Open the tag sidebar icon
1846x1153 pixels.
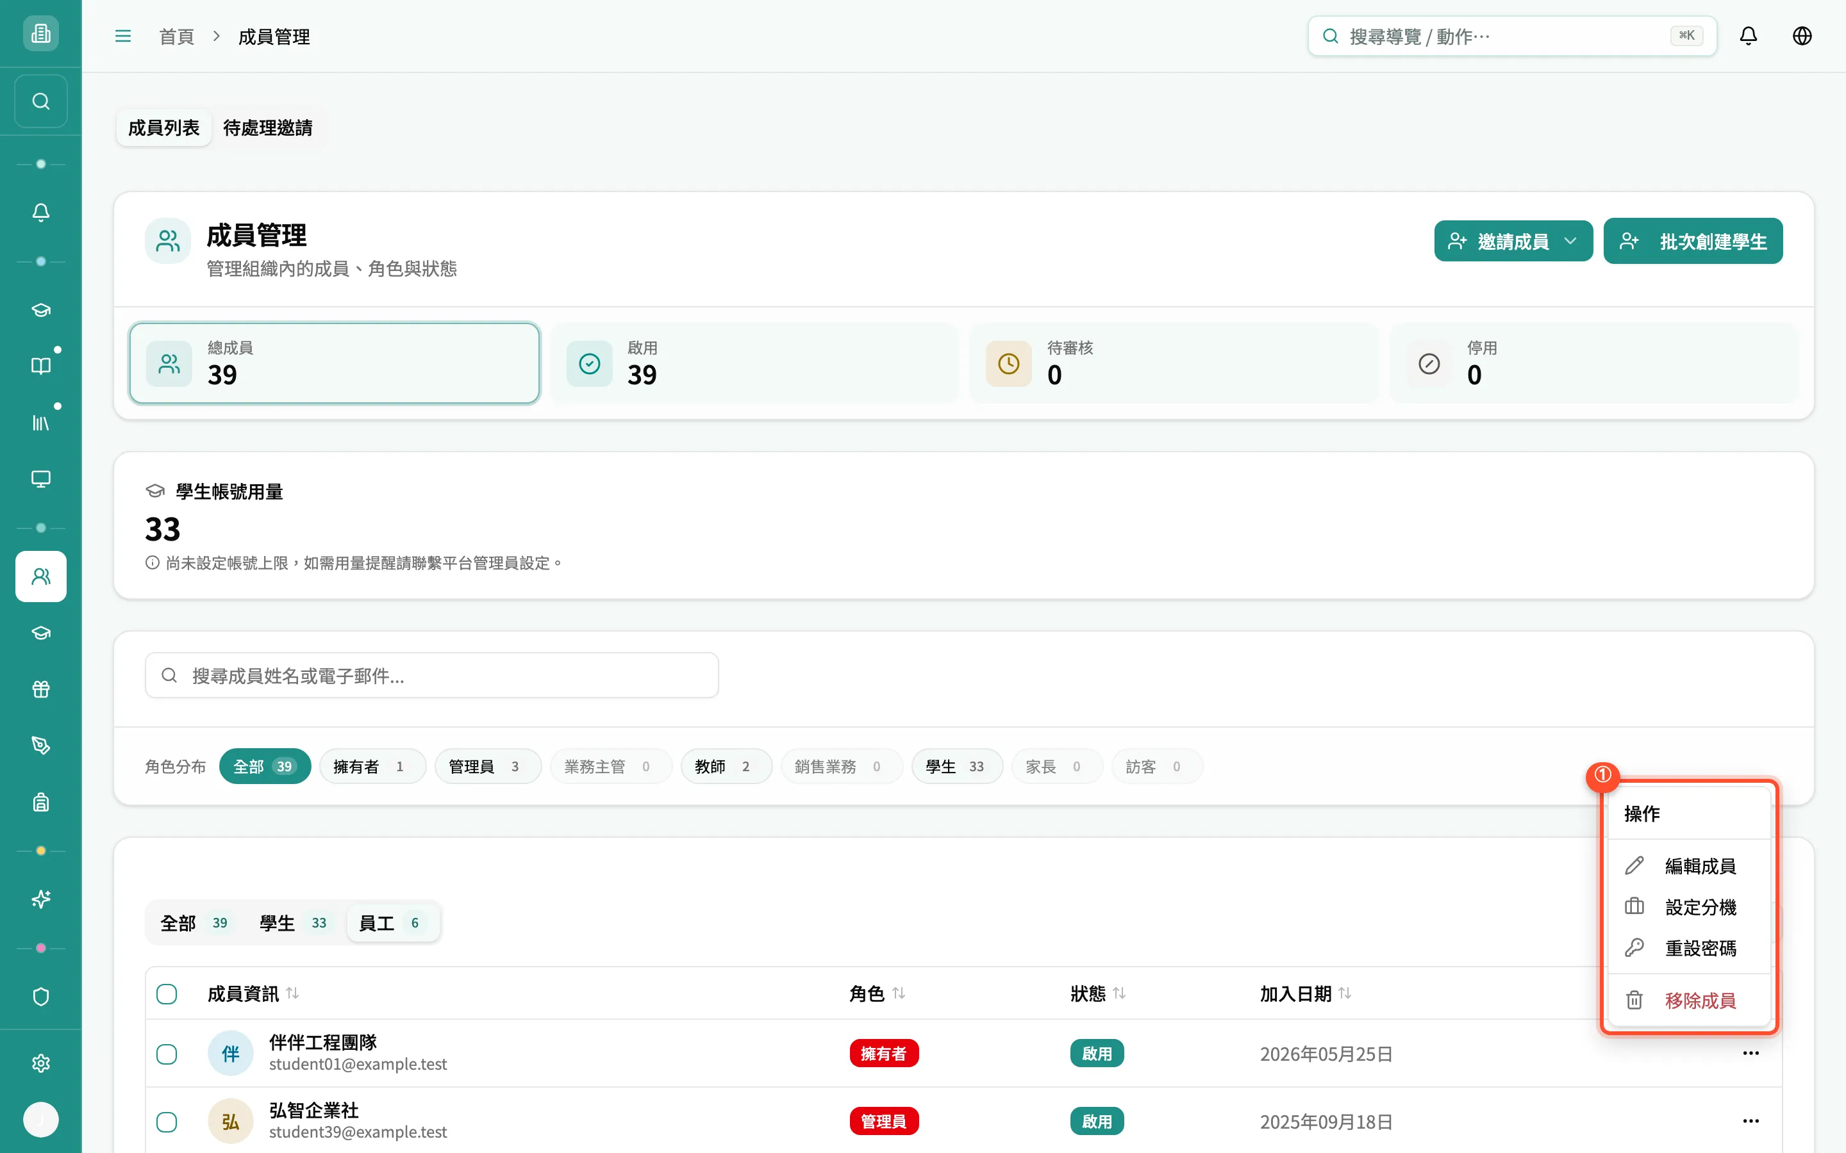pos(40,746)
